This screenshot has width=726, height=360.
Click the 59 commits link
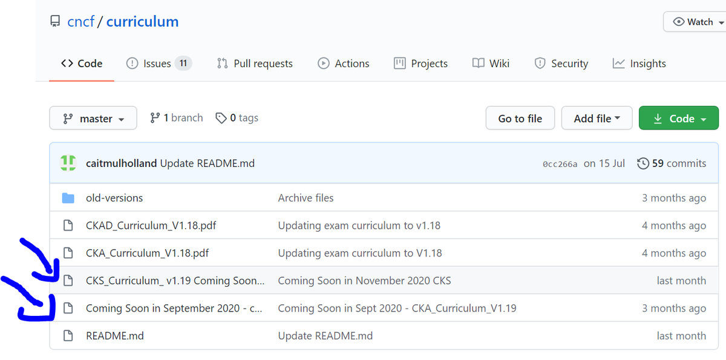[678, 163]
